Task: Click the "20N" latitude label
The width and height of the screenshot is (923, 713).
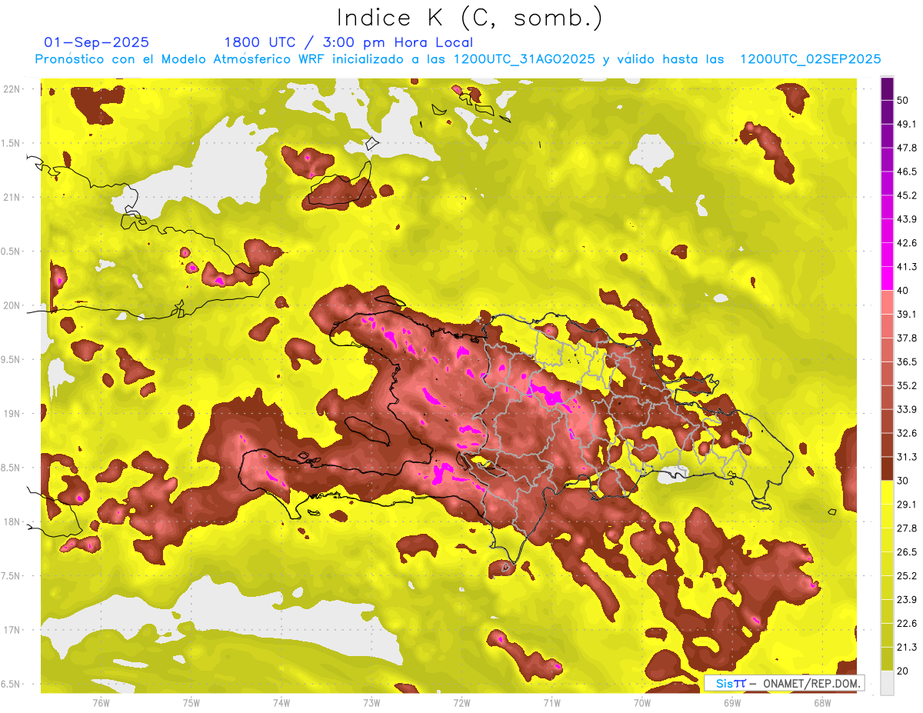Action: 12,305
